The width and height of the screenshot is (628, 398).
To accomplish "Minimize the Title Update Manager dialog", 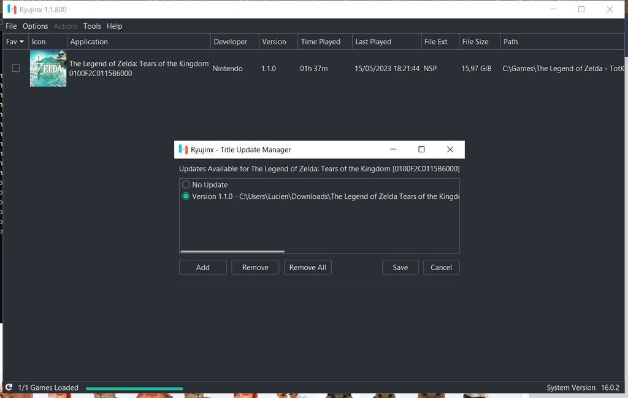I will click(x=393, y=150).
